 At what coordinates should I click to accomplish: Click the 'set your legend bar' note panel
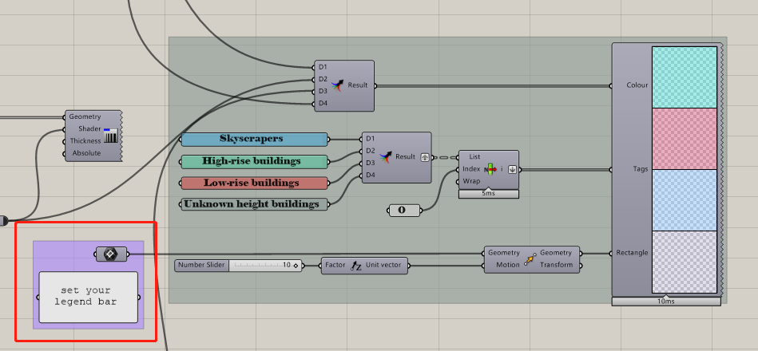(x=89, y=297)
